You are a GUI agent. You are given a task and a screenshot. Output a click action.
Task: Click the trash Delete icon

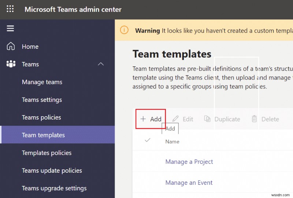point(254,119)
